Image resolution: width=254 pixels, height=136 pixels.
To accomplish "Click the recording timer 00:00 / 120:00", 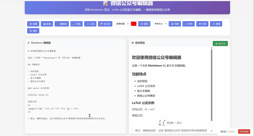I will tap(227, 132).
